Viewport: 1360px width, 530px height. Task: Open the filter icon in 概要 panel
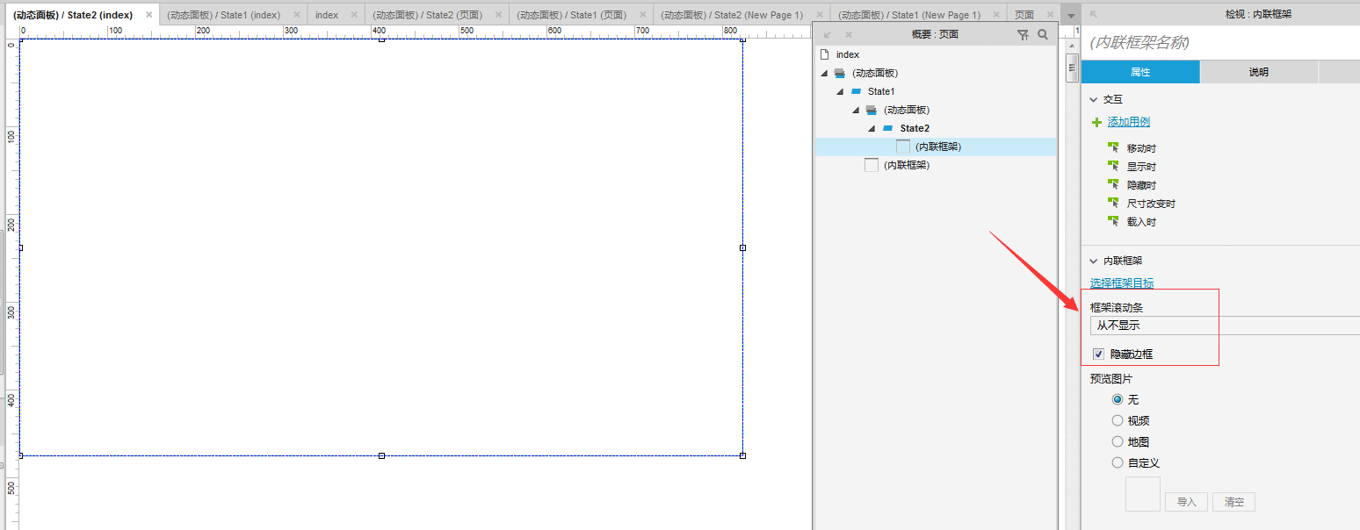1023,35
